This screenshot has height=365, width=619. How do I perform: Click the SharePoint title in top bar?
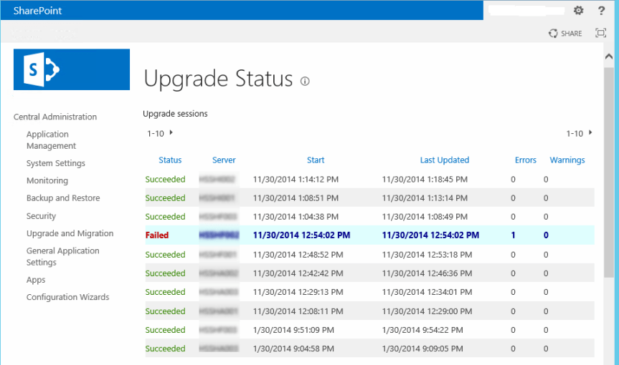36,10
